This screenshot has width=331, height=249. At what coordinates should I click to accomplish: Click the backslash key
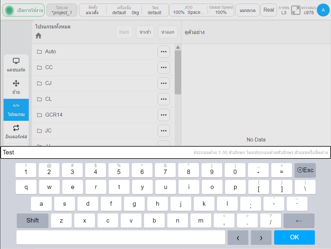[x=305, y=187]
